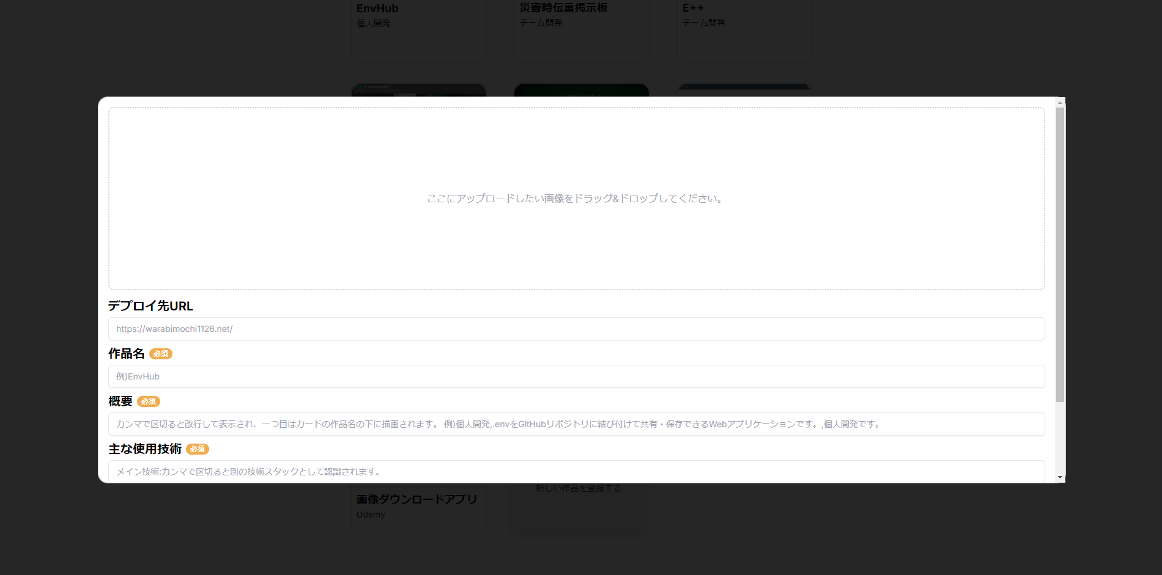Click the modal vertical scrollbar thumb
Screen dimensions: 1162x575
pyautogui.click(x=1060, y=254)
